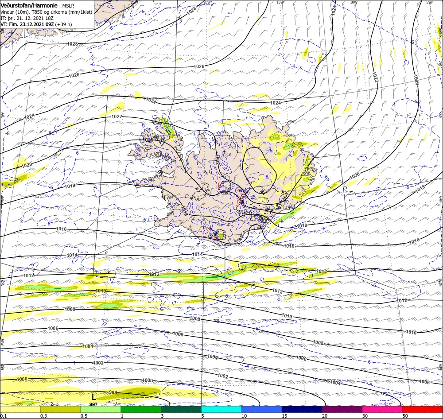Choose the purple 20 mm legend swatch
Screen dimensions: 443x419
tap(342, 409)
